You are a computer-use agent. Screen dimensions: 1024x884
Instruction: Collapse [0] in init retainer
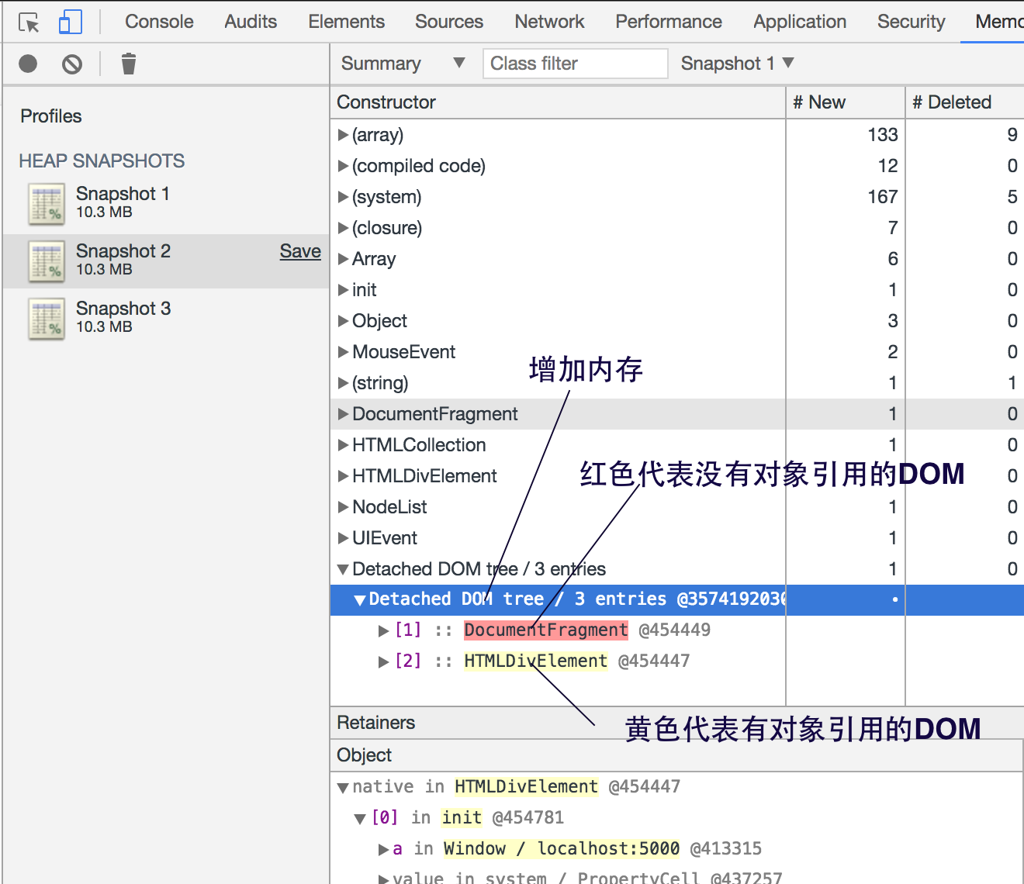[x=360, y=819]
